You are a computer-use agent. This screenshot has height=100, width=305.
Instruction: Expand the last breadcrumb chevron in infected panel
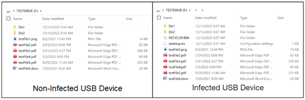[202, 10]
